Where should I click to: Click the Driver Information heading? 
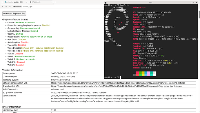[x=12, y=107]
